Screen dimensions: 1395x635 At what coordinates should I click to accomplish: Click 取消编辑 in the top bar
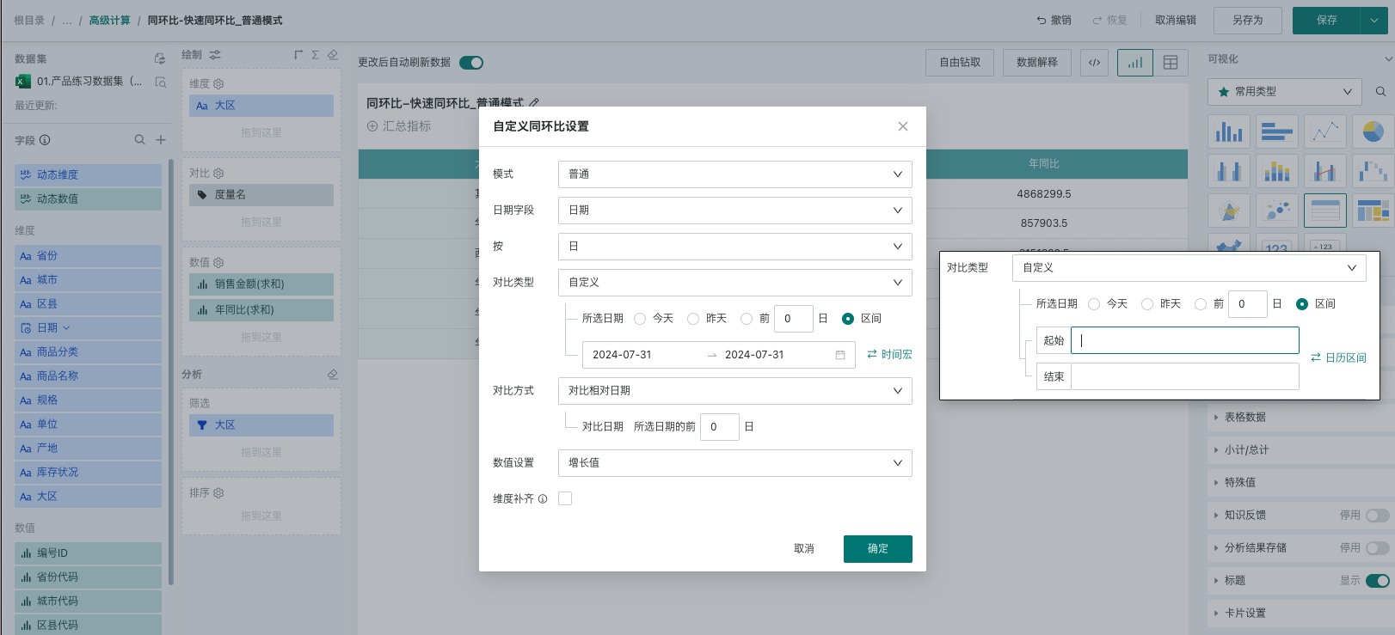(1176, 21)
